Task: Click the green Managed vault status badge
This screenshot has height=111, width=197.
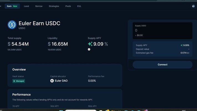Action: click(19, 81)
